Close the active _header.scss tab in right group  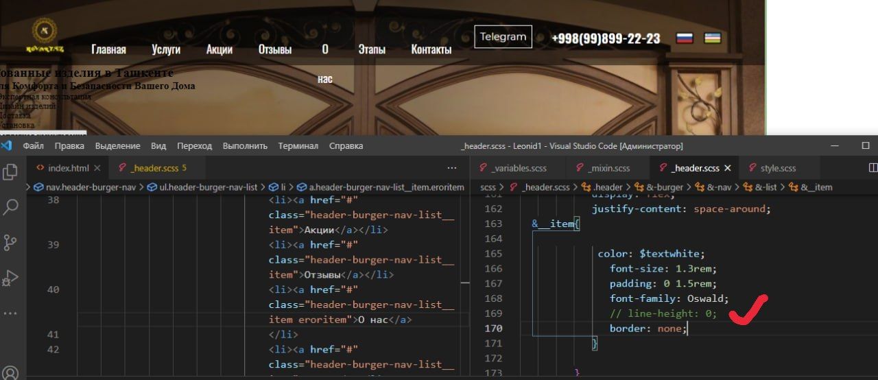(728, 168)
